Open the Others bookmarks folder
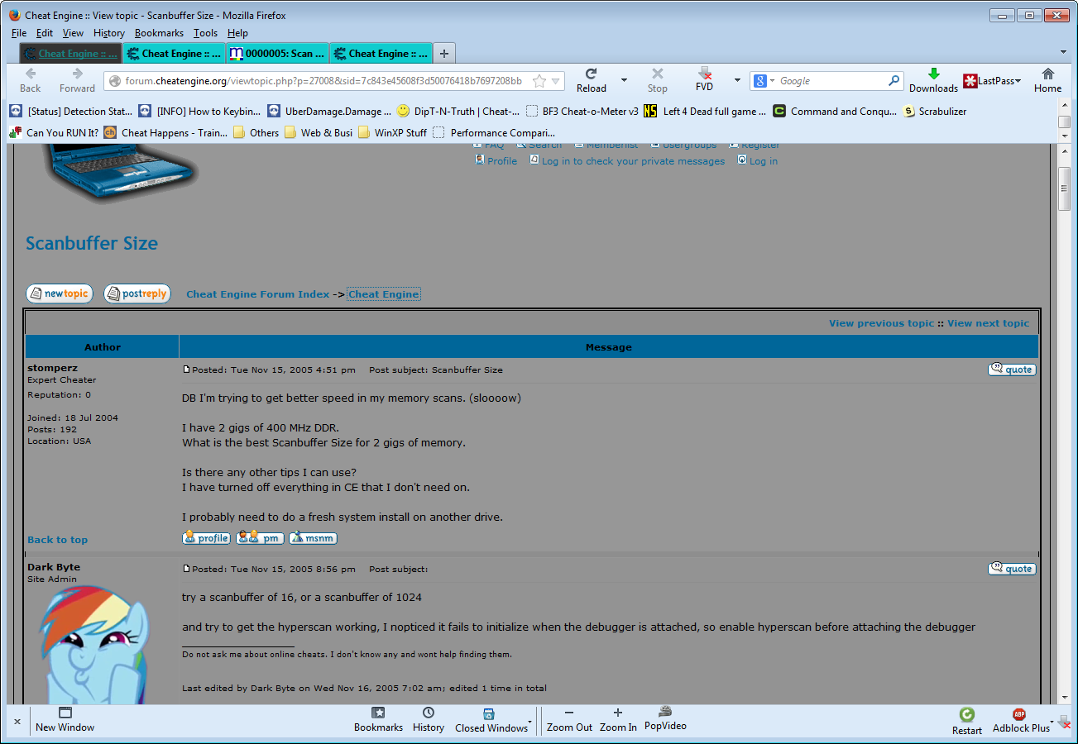The width and height of the screenshot is (1078, 744). coord(256,132)
